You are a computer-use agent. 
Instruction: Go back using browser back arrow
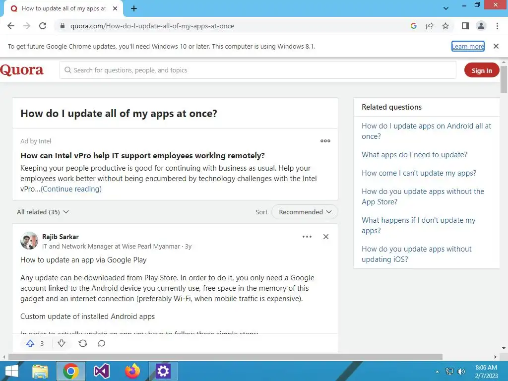click(11, 26)
